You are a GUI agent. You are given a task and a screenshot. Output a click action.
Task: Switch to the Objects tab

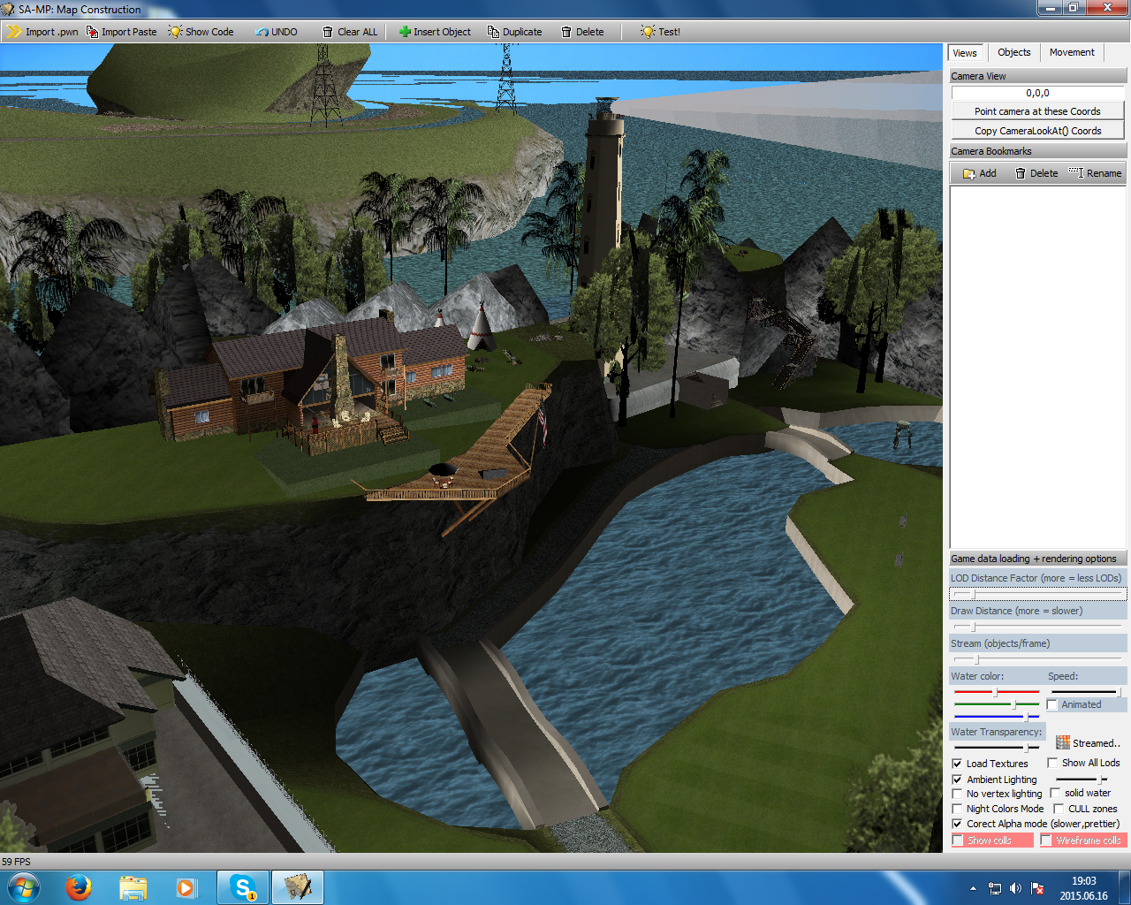click(x=1013, y=52)
